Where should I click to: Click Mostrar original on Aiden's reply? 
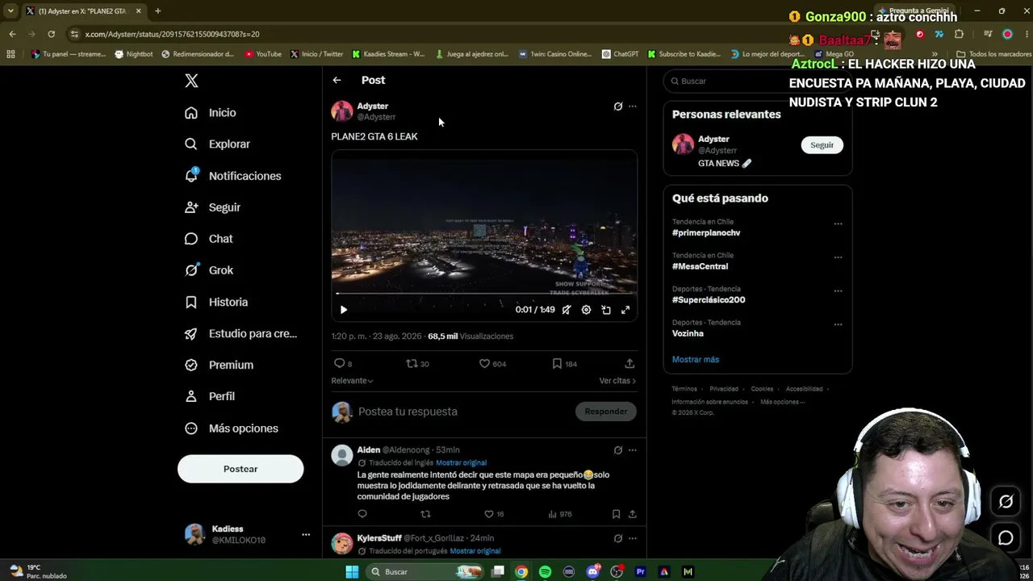click(461, 463)
